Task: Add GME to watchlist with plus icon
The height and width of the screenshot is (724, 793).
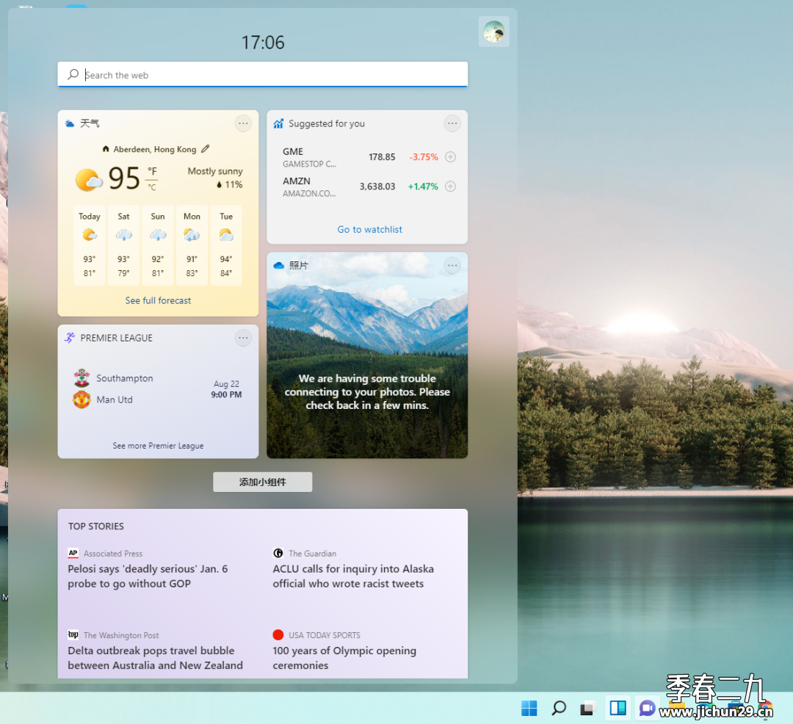Action: 450,156
